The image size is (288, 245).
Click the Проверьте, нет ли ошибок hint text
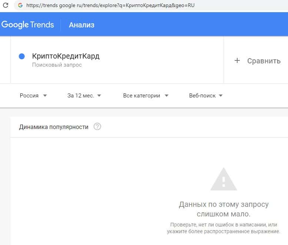point(224,228)
